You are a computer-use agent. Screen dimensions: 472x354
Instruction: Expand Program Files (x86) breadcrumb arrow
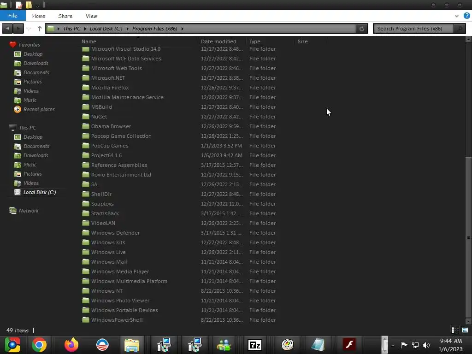[182, 29]
